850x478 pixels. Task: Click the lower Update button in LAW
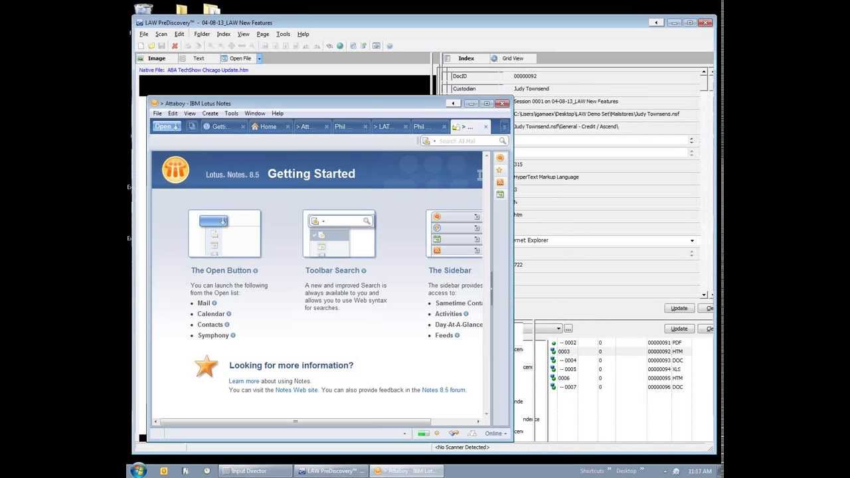coord(679,329)
